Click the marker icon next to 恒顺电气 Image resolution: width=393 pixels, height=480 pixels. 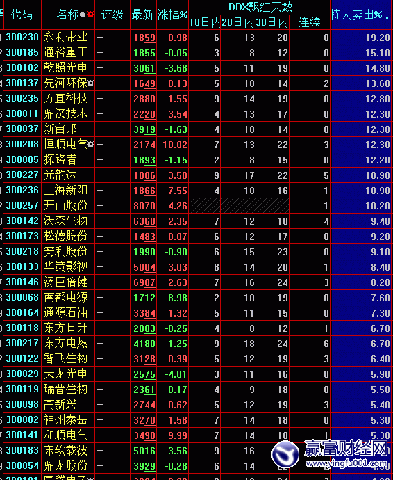coord(91,145)
